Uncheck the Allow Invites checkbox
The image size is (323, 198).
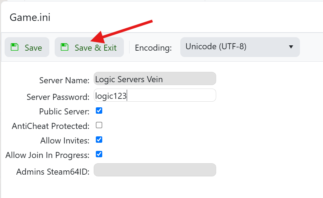tap(99, 140)
